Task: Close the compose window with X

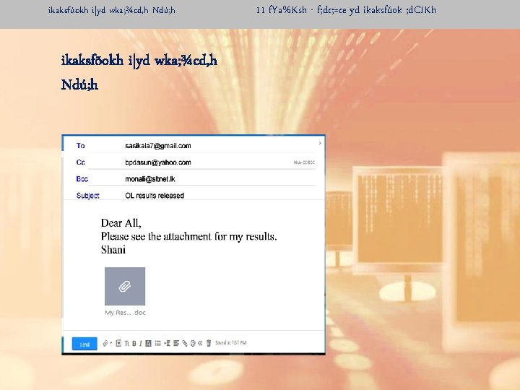Action: coord(320,143)
